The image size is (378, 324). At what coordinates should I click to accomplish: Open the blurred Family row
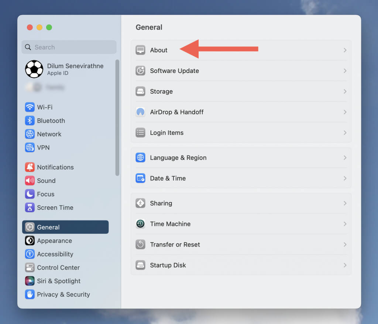(x=45, y=87)
